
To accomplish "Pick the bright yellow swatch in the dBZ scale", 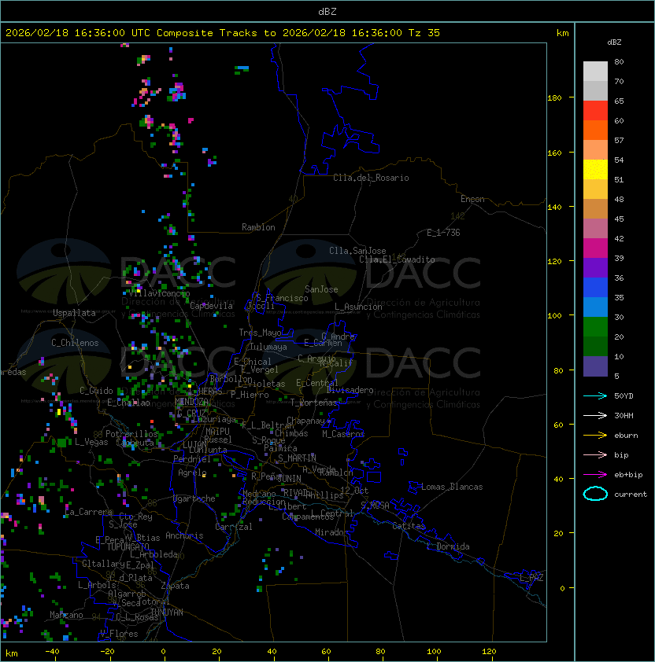I will 595,170.
